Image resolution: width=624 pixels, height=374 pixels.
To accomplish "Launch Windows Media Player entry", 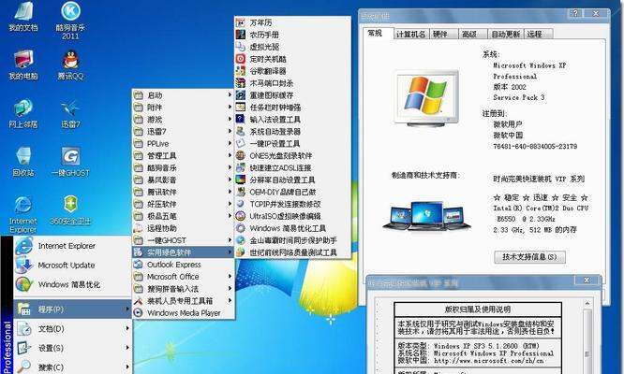I will 183,313.
